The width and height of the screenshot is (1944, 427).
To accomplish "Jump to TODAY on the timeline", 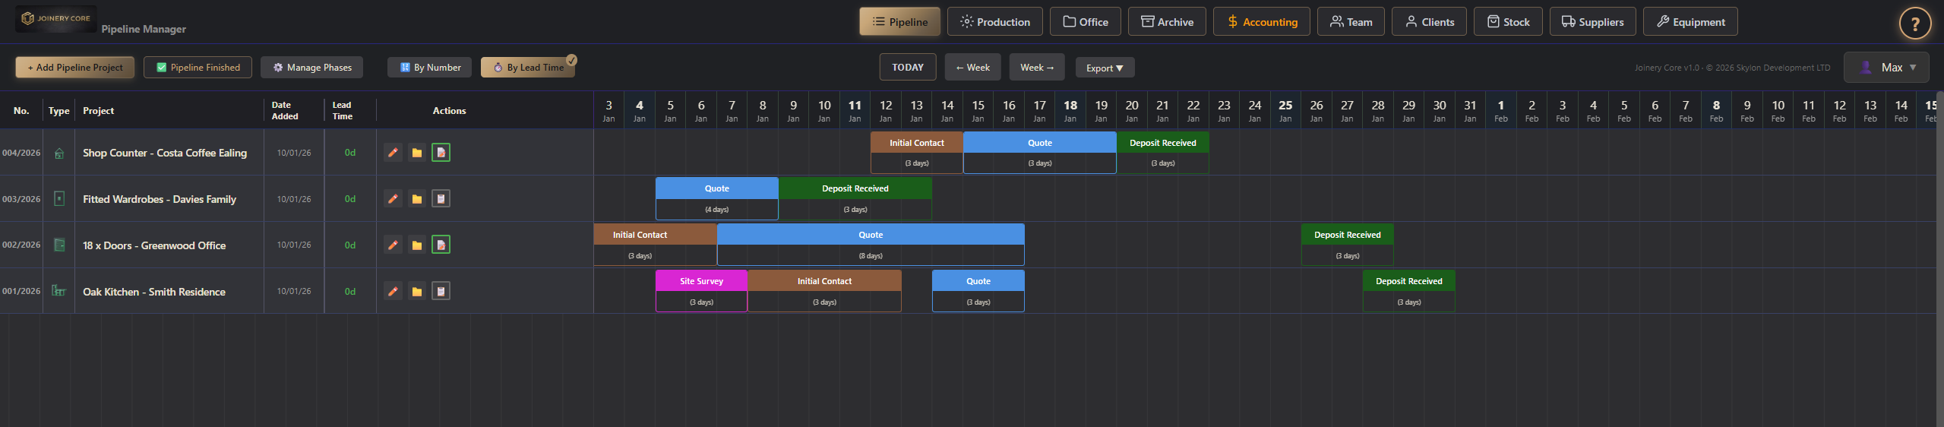I will [908, 68].
